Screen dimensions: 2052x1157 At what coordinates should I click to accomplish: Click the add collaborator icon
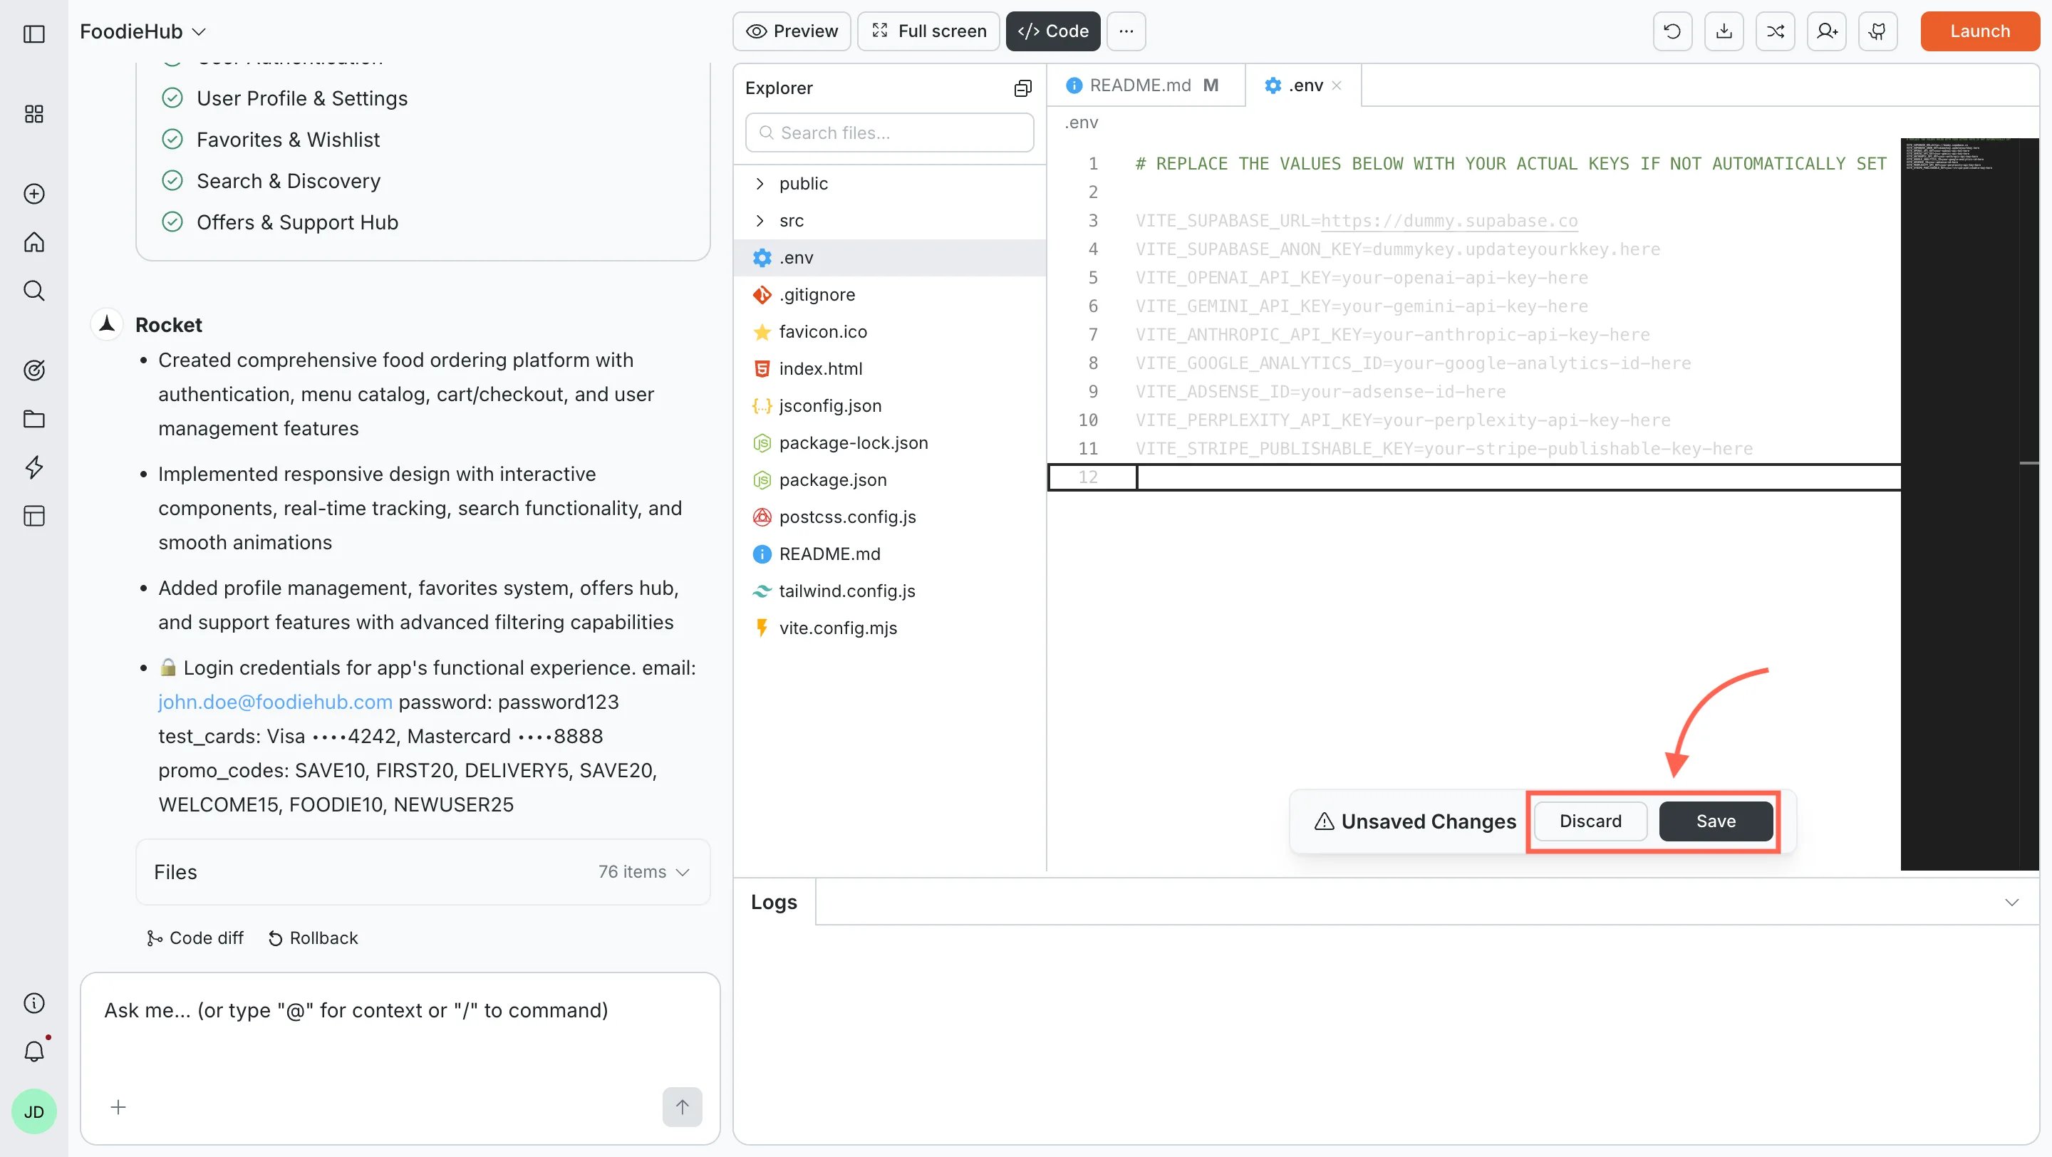point(1827,31)
